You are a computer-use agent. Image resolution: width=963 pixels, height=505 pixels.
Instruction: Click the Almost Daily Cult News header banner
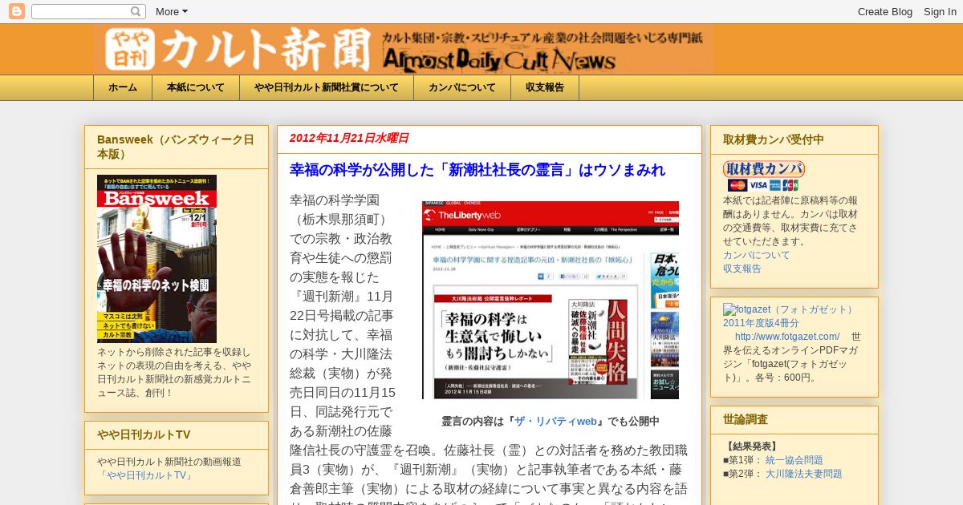click(403, 50)
